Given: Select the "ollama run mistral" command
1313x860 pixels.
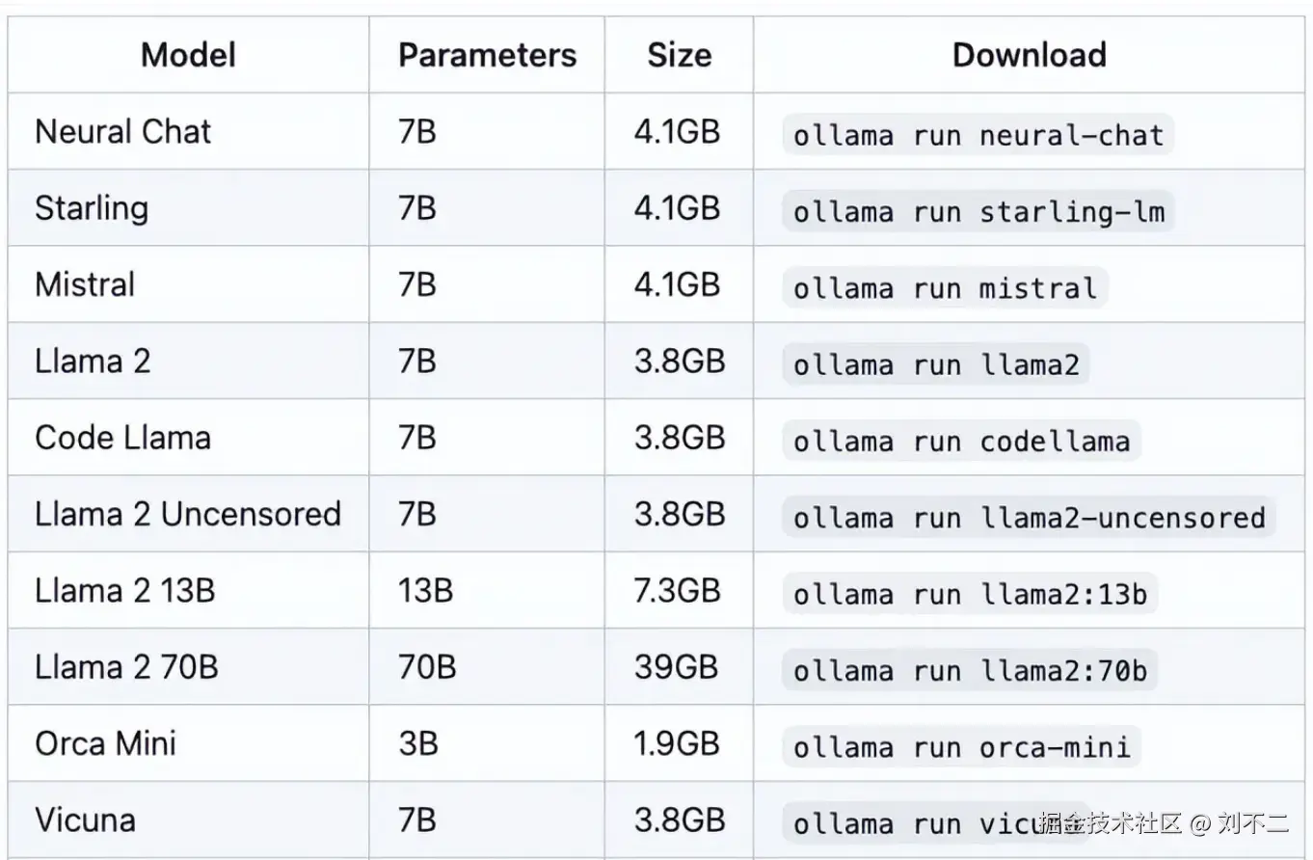Looking at the screenshot, I should (945, 287).
